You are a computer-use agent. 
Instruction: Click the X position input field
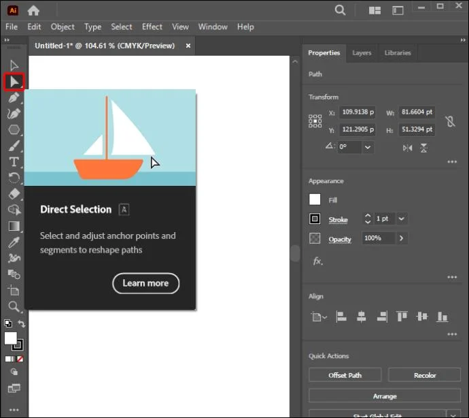pos(357,112)
